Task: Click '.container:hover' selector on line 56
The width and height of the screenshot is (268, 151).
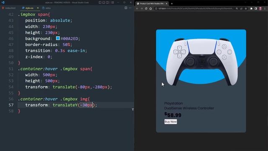Action: (x=38, y=99)
